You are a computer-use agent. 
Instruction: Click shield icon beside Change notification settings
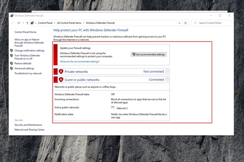12,51
